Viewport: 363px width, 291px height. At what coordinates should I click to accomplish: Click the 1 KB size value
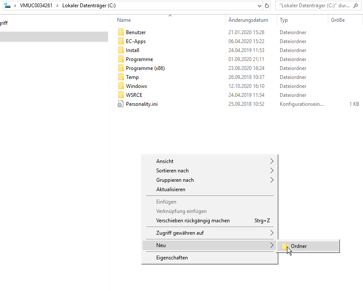(x=354, y=104)
